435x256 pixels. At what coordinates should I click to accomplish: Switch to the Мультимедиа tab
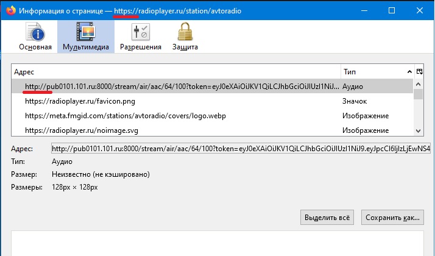86,37
